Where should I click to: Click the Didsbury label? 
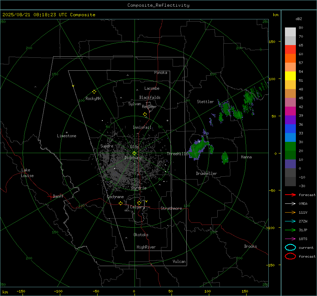[x=133, y=158]
